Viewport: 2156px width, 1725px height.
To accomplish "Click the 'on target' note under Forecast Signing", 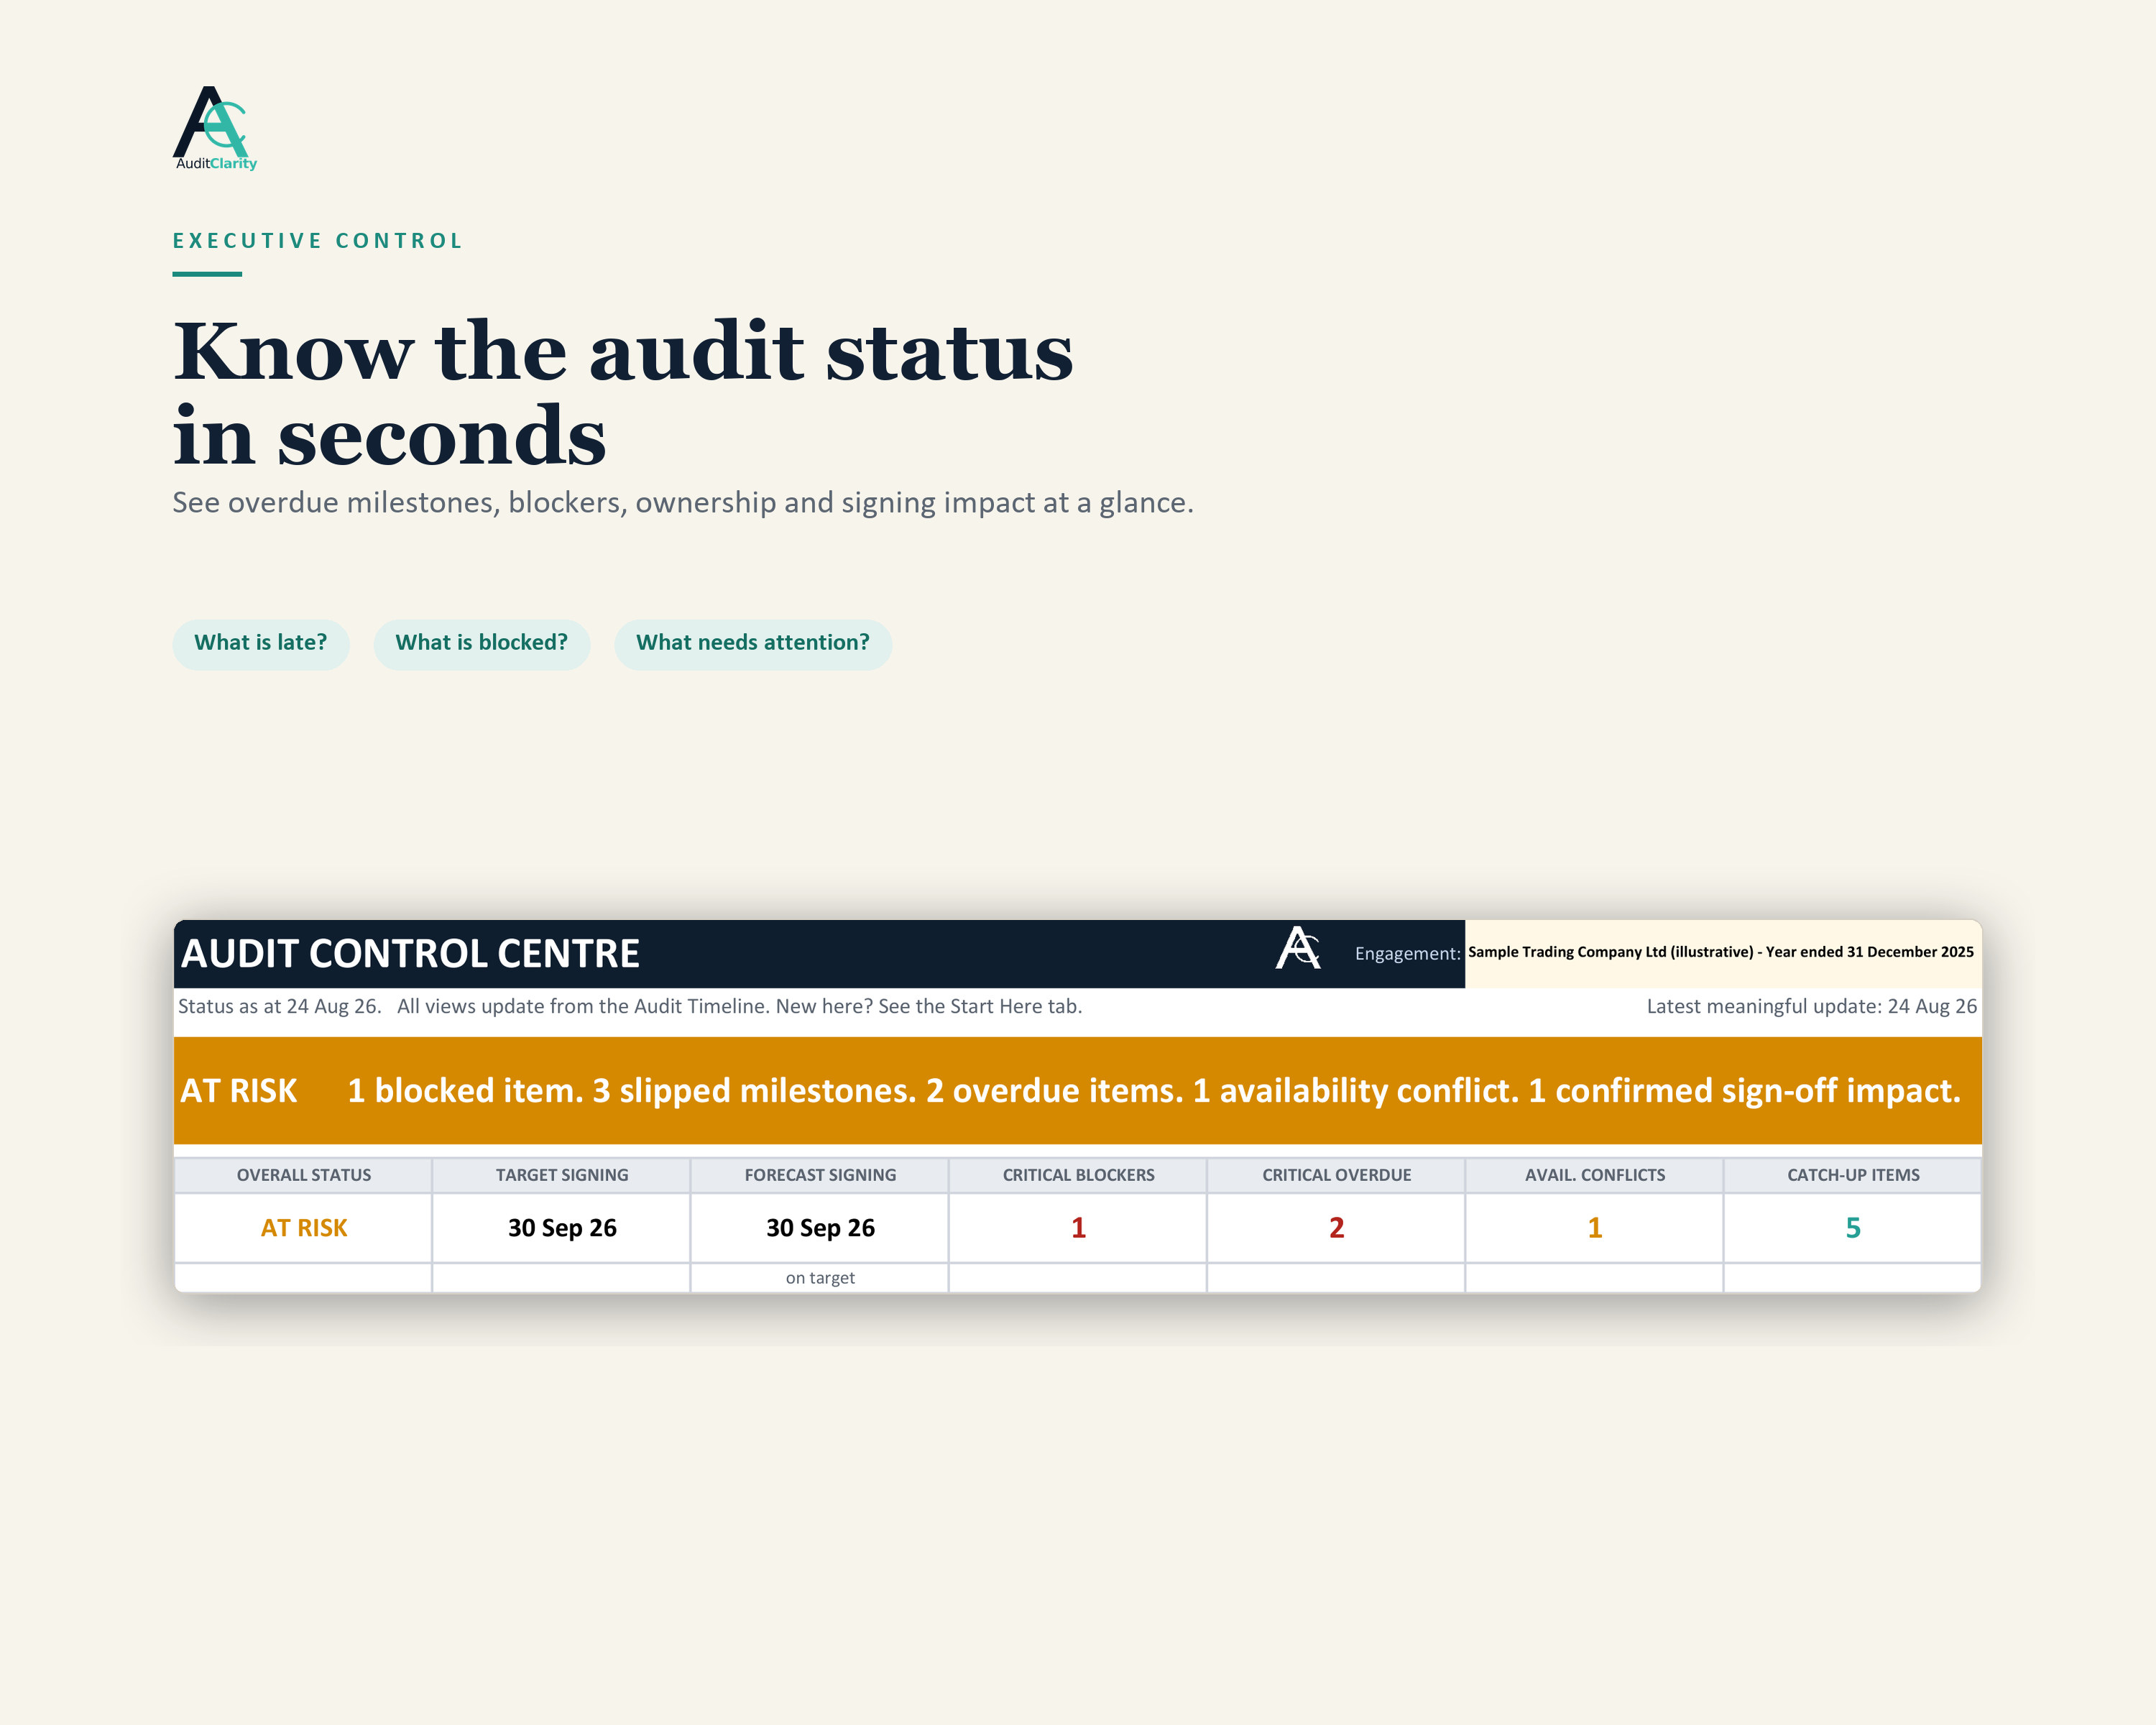I will 820,1278.
